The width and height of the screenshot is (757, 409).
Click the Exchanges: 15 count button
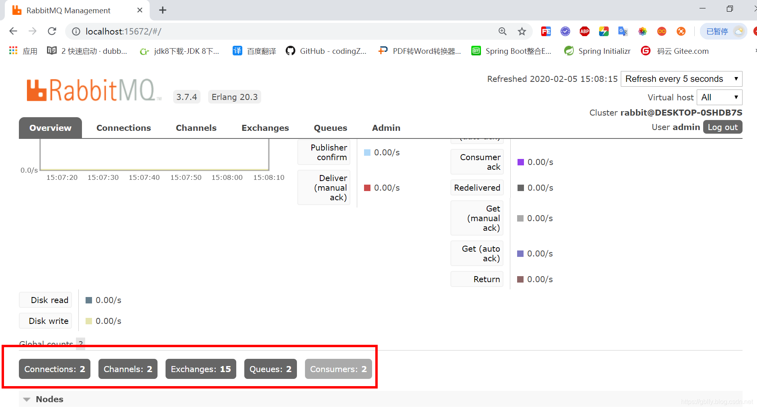pyautogui.click(x=201, y=369)
